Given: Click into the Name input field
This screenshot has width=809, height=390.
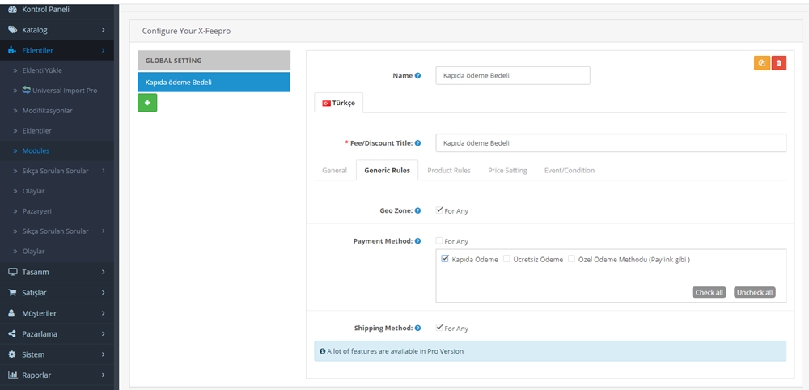Looking at the screenshot, I should [x=513, y=75].
